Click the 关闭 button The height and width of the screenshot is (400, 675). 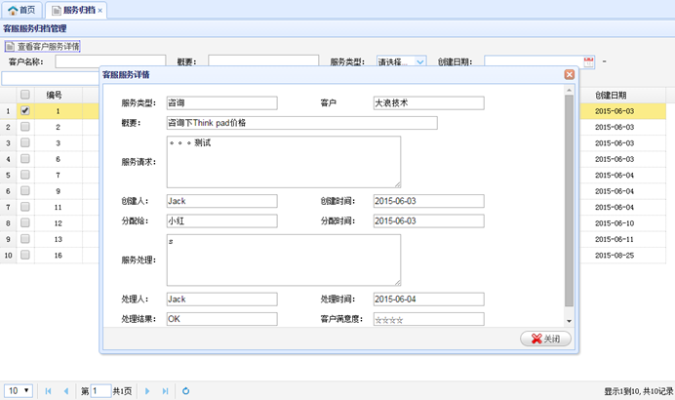click(545, 339)
